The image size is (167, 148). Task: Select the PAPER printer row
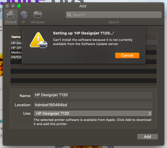point(16,57)
